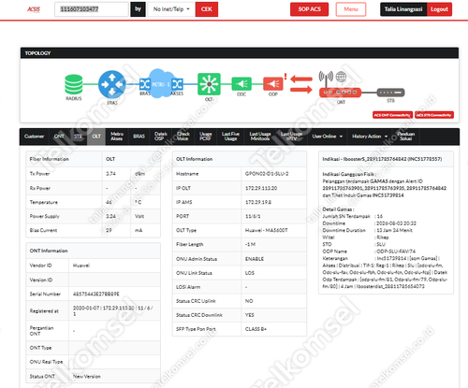Click the 'by' button next to search

pyautogui.click(x=138, y=9)
